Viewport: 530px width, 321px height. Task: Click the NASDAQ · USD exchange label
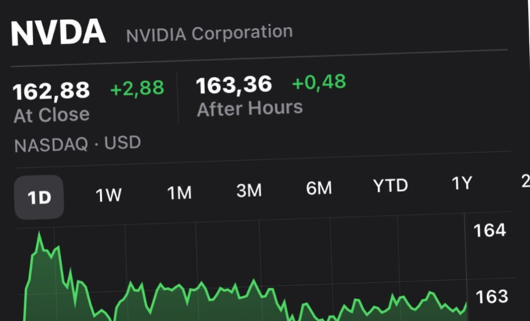click(77, 144)
